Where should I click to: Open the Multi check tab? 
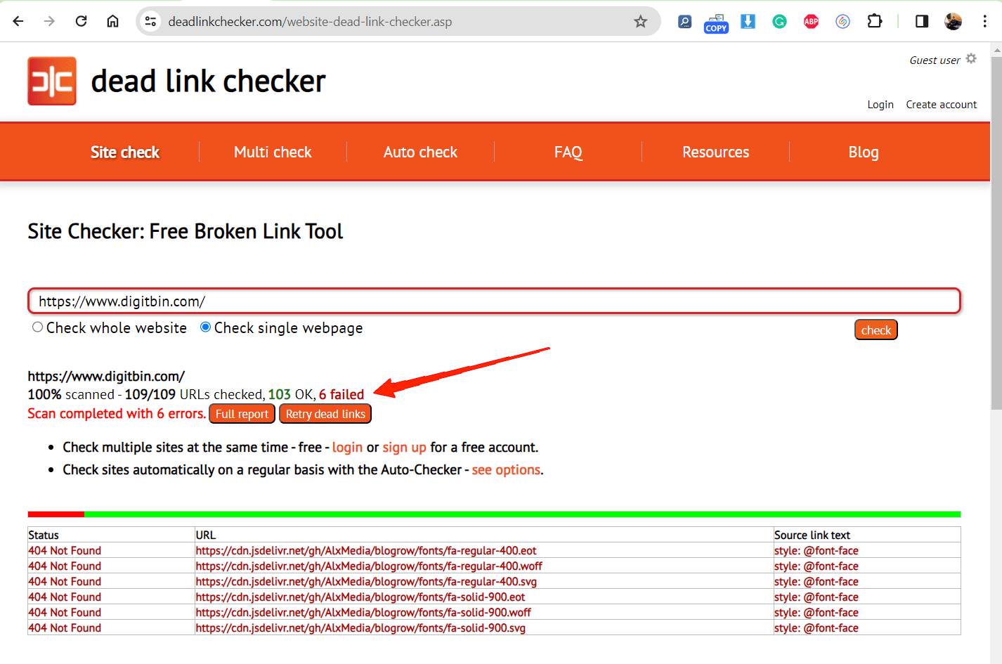point(273,152)
